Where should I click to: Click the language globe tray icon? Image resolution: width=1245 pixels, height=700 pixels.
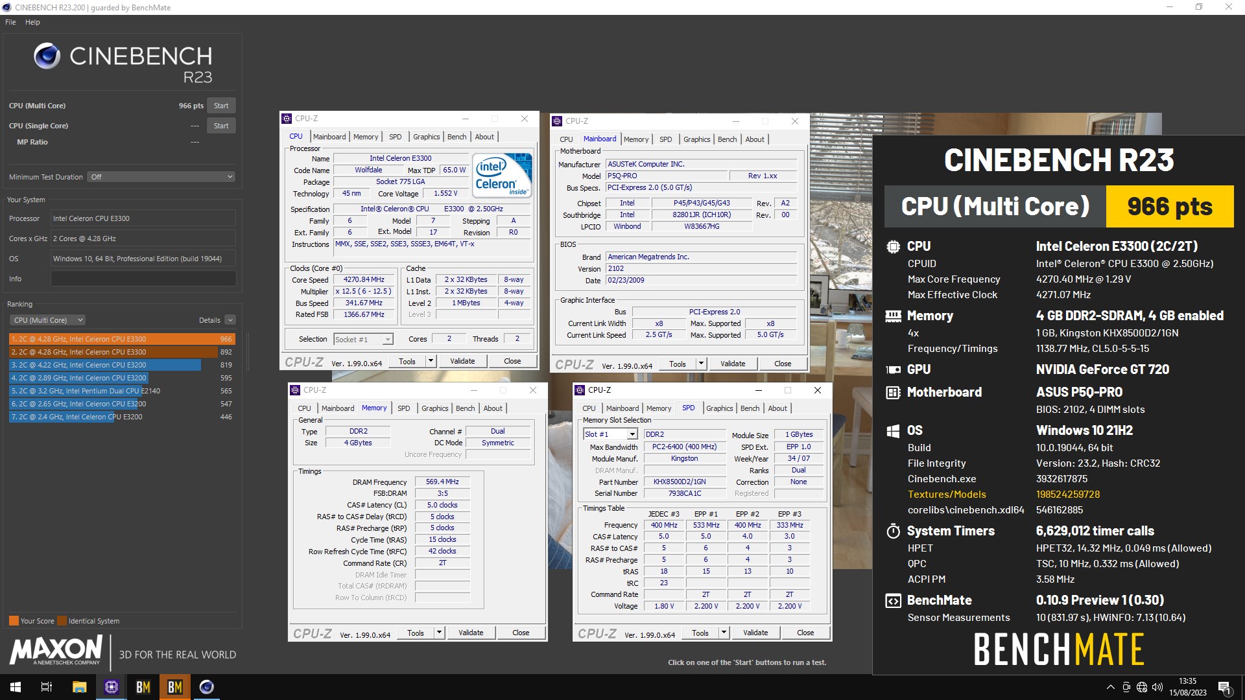coord(1142,687)
